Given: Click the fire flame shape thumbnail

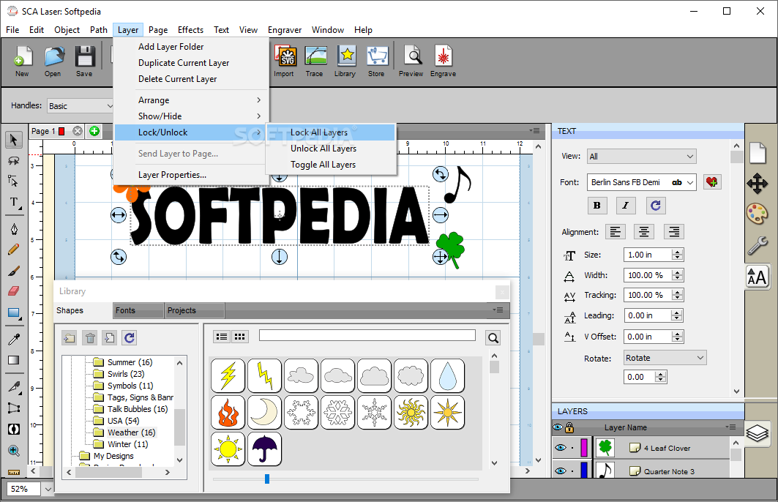Looking at the screenshot, I should pos(228,412).
